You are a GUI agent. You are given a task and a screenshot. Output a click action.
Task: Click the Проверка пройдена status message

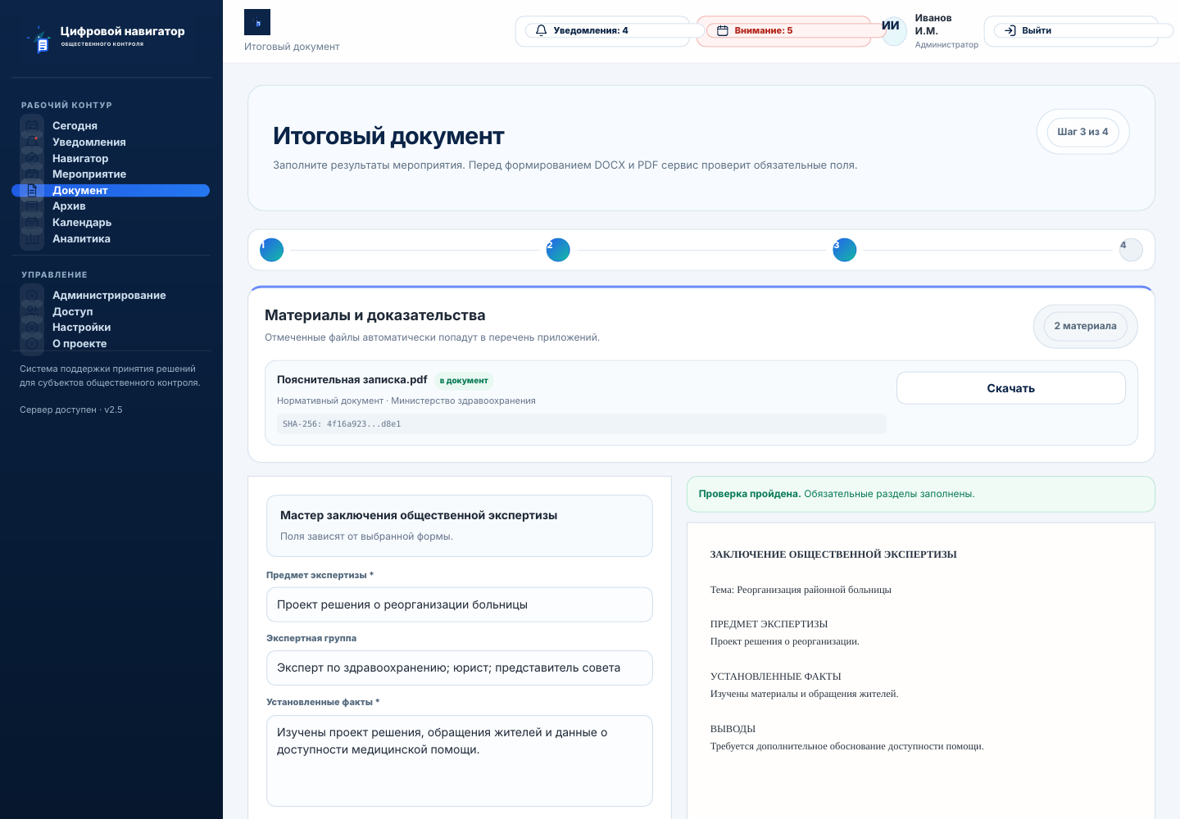point(920,494)
